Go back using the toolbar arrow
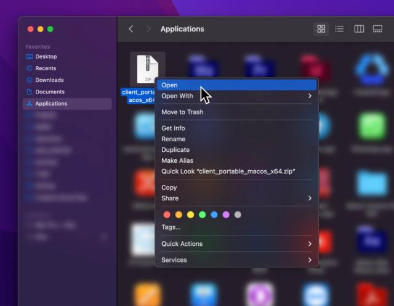 click(x=131, y=29)
